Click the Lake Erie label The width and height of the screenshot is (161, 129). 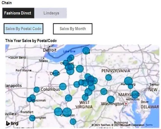69,51
